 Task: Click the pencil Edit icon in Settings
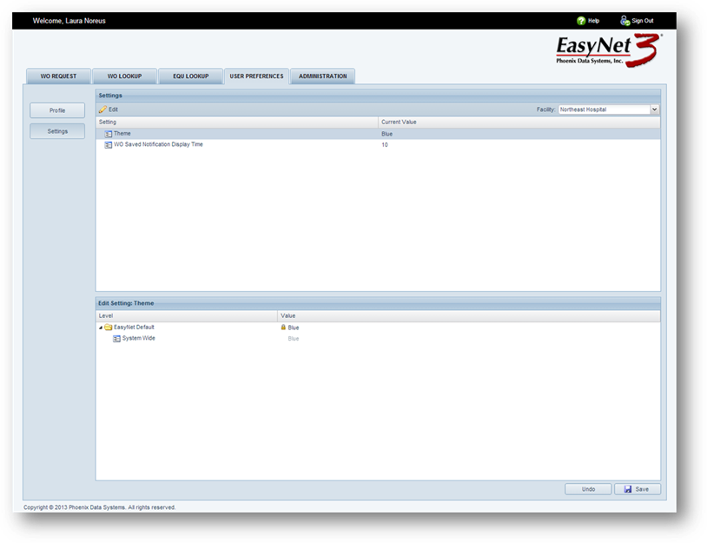(102, 109)
